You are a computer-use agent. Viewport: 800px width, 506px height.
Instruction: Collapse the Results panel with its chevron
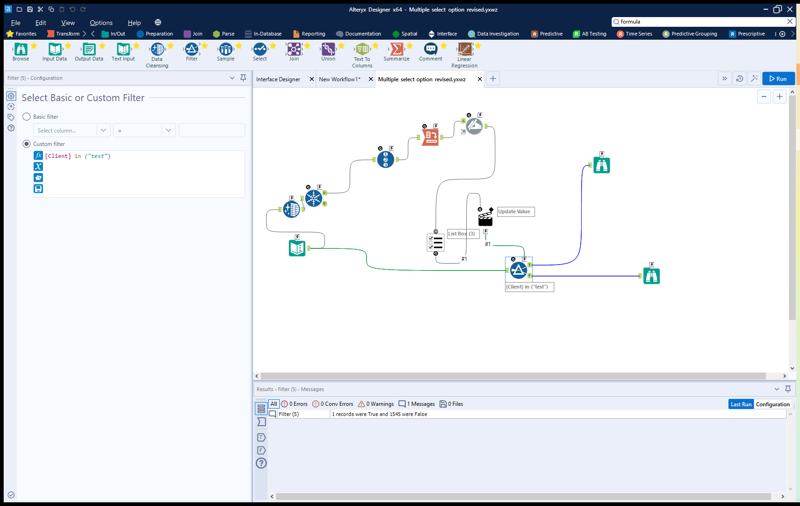[x=777, y=389]
